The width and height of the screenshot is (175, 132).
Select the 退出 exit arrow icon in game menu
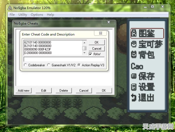coord(134,97)
